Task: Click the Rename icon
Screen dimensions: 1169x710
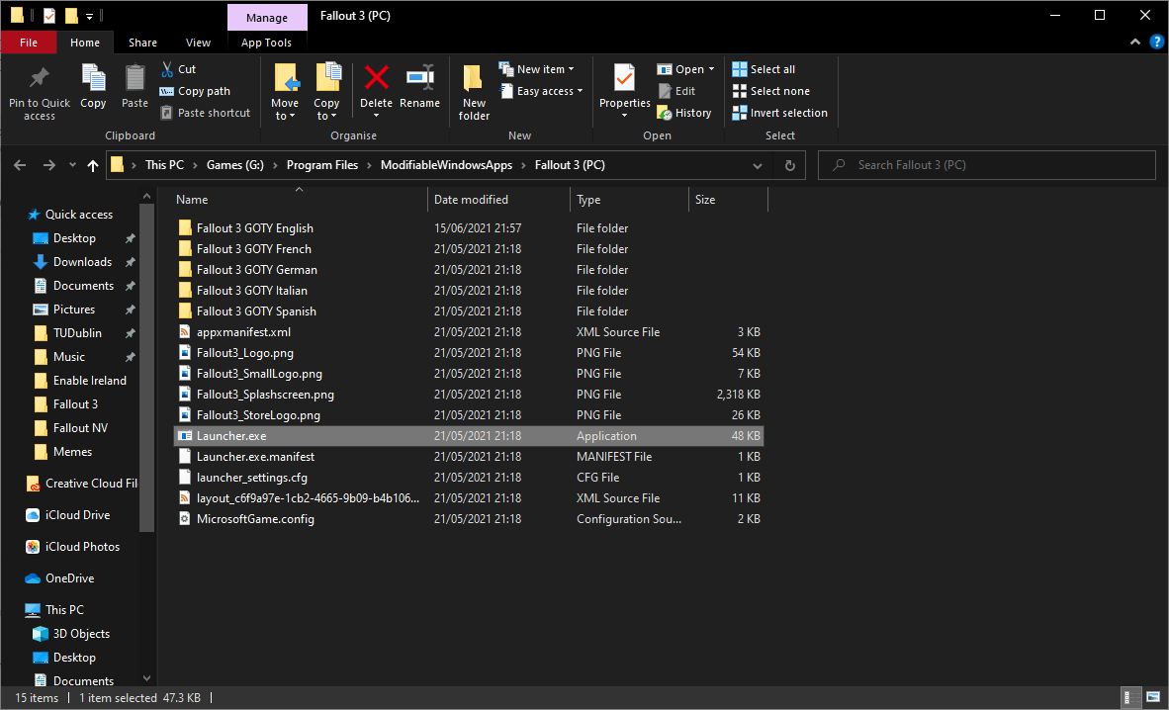Action: click(x=419, y=77)
